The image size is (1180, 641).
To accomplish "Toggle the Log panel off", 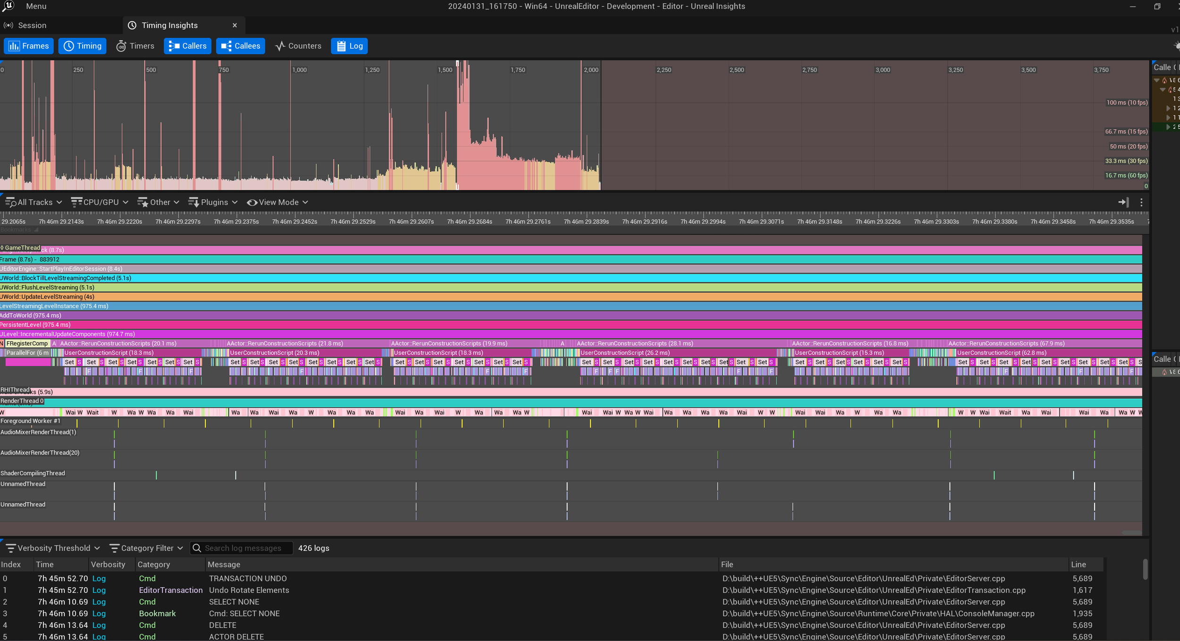I will pyautogui.click(x=349, y=46).
